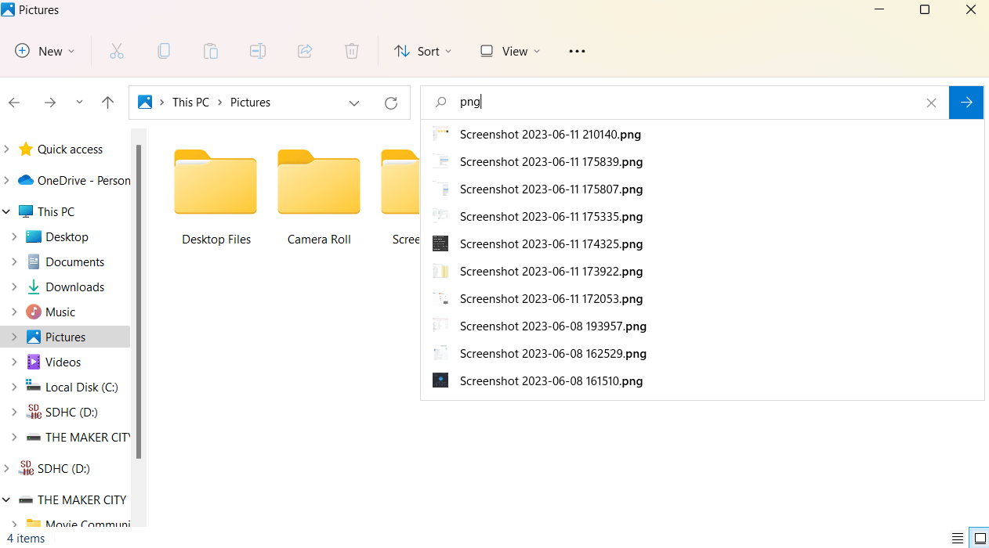The image size is (989, 548).
Task: Go up one level with up arrow
Action: pos(108,103)
